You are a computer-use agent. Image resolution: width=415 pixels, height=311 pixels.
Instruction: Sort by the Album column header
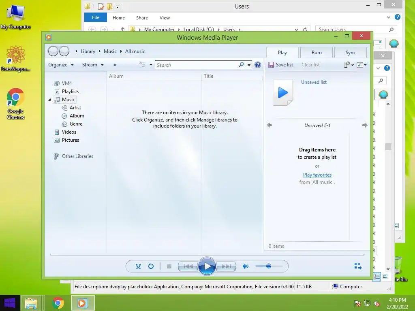pyautogui.click(x=154, y=76)
